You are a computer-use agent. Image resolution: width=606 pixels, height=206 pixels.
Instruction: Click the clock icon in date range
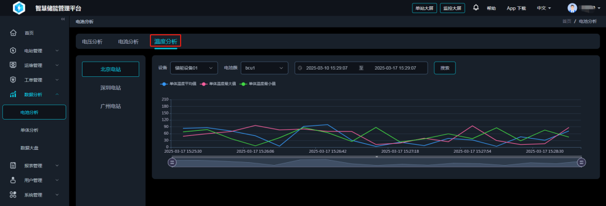click(x=300, y=68)
